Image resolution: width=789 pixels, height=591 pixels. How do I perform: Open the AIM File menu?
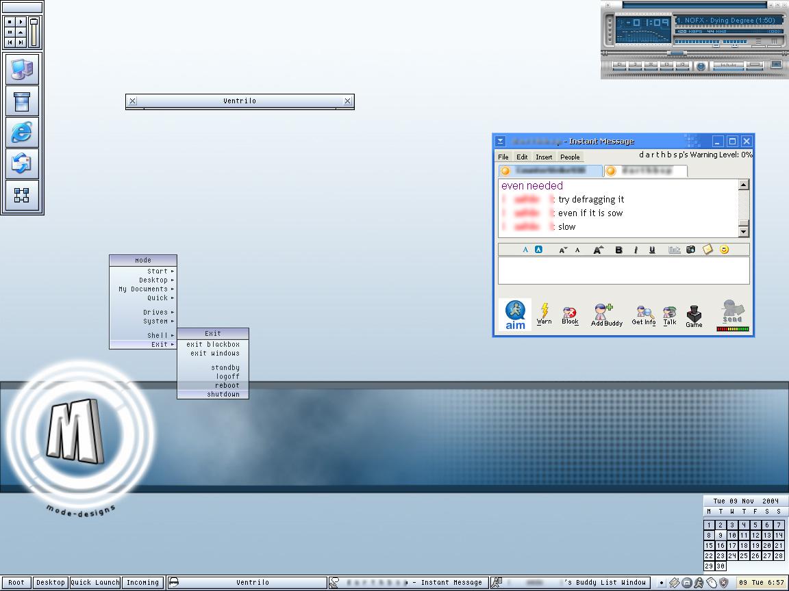(503, 157)
